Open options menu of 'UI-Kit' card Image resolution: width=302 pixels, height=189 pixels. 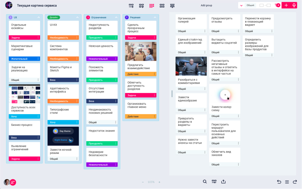pyautogui.click(x=77, y=38)
